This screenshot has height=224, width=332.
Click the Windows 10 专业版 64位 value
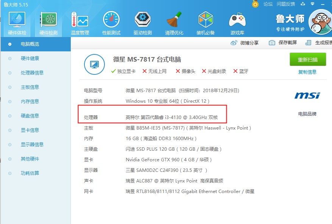point(167,101)
